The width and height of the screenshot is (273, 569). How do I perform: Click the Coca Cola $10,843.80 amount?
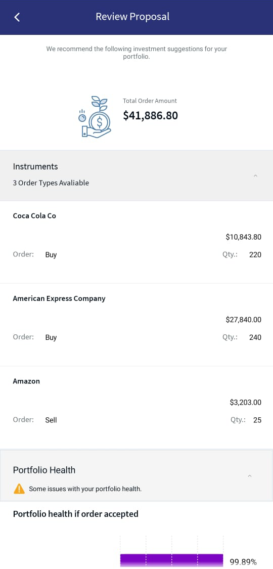[x=243, y=237]
